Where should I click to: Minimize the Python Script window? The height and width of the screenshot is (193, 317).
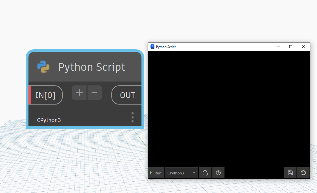click(278, 47)
